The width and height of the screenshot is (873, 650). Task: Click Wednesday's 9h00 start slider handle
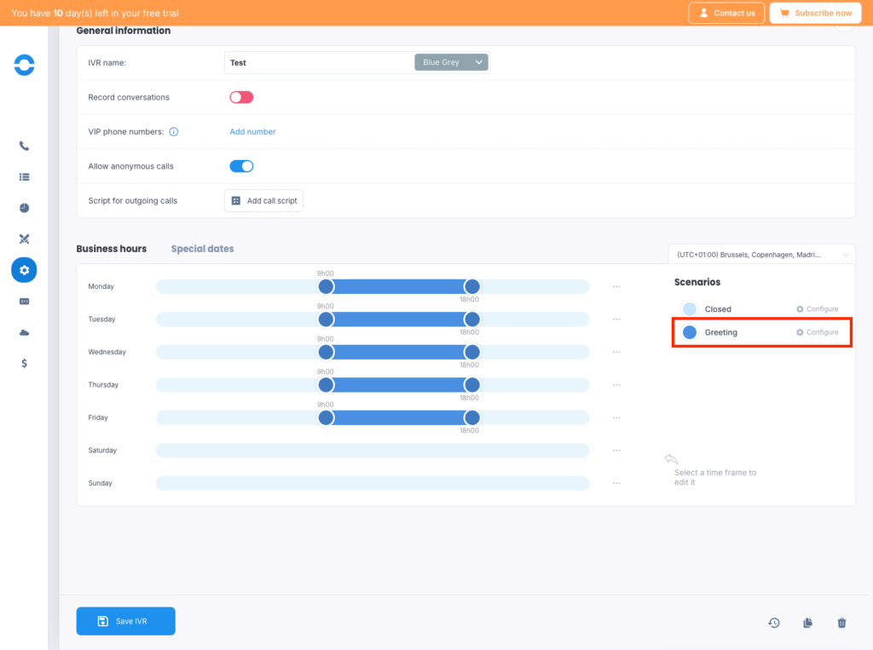pyautogui.click(x=325, y=352)
